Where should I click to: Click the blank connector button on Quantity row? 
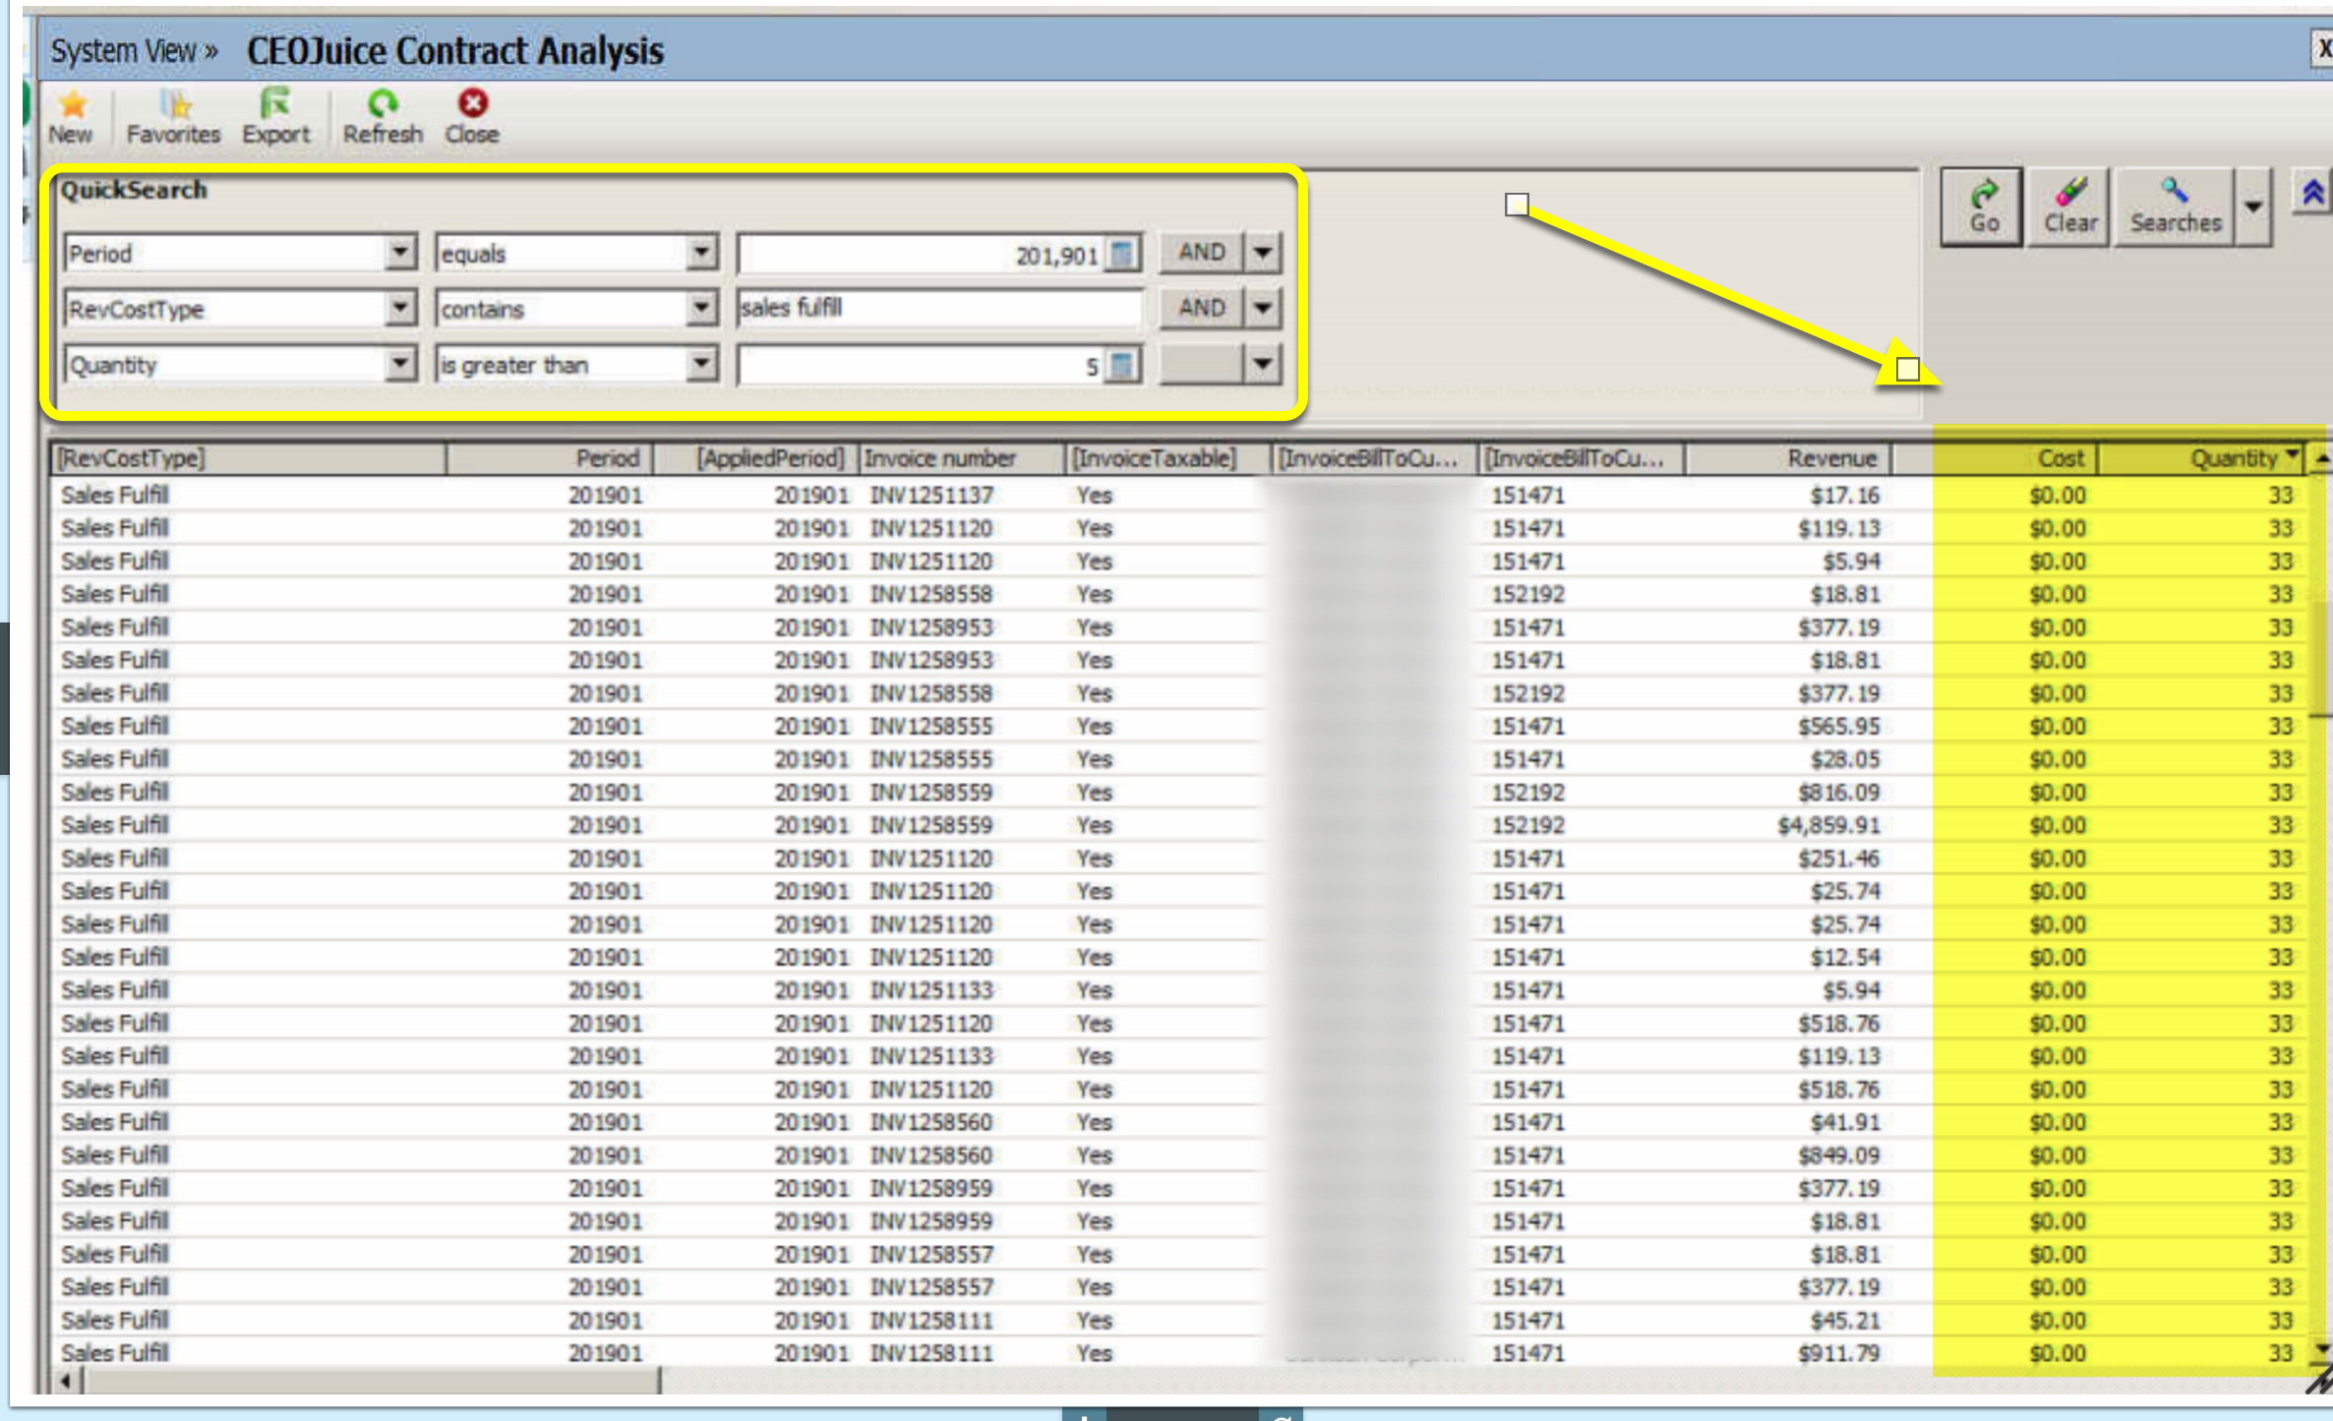[1202, 365]
